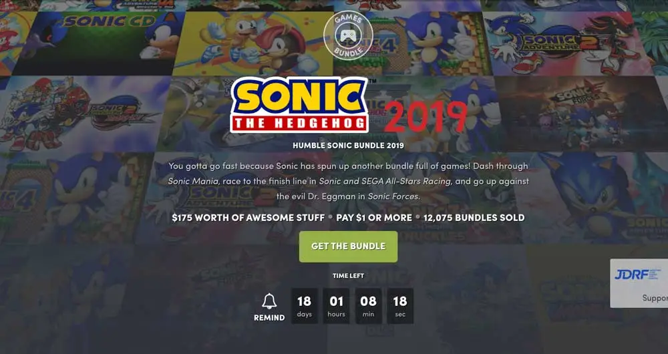Screen dimensions: 668x354
Task: Click the GET THE BUNDLE button
Action: (x=348, y=246)
